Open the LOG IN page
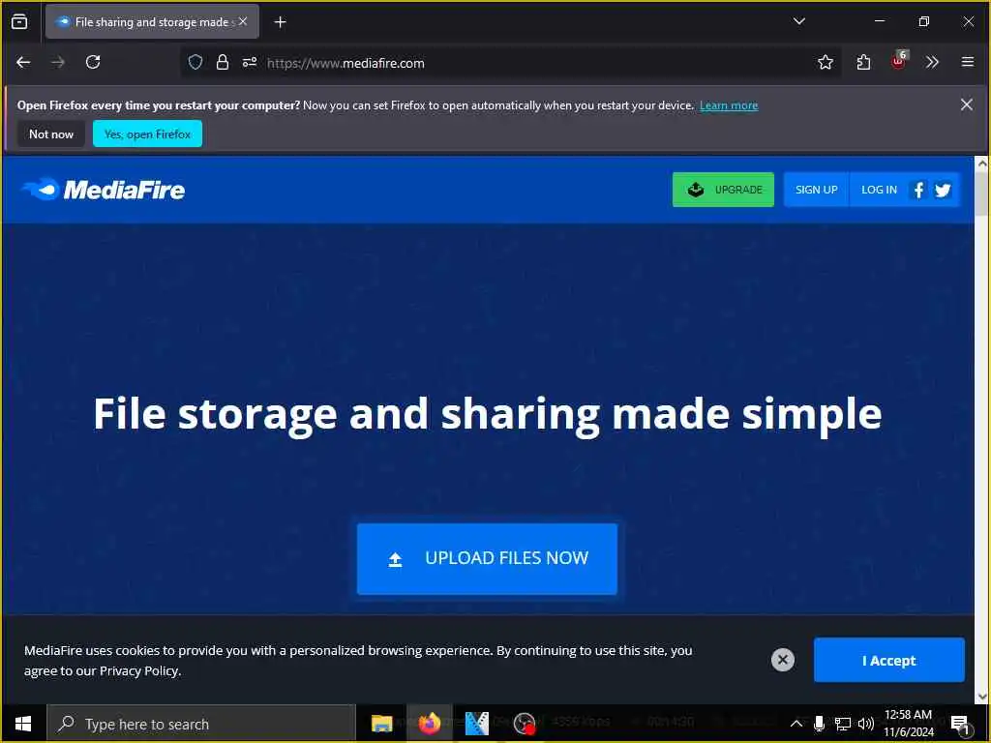991x743 pixels. coord(879,190)
